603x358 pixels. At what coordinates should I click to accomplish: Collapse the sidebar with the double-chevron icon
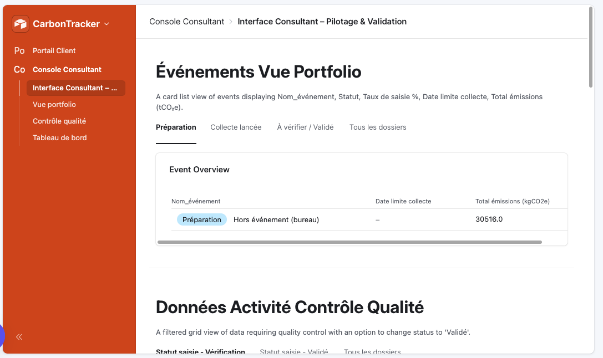[x=19, y=336]
